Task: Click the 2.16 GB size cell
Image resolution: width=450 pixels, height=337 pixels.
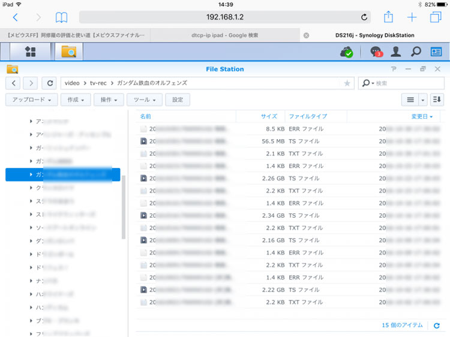Action: [x=273, y=240]
